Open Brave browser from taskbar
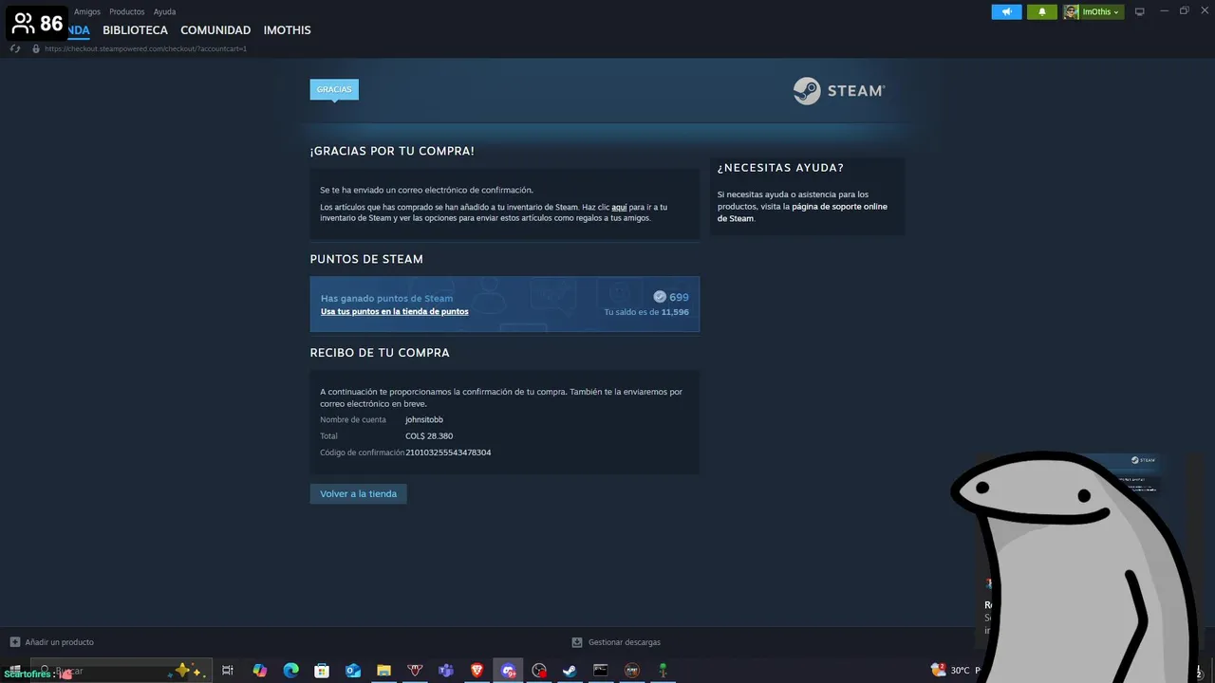Image resolution: width=1215 pixels, height=683 pixels. [477, 671]
